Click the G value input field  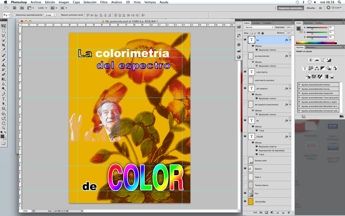[331, 33]
